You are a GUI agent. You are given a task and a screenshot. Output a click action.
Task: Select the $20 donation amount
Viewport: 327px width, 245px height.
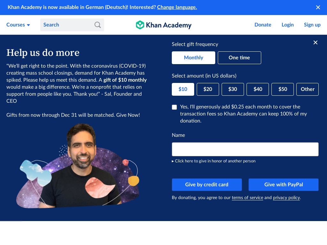point(208,89)
